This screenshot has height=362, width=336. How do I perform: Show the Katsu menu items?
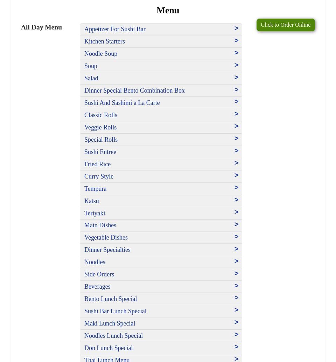[x=91, y=201]
